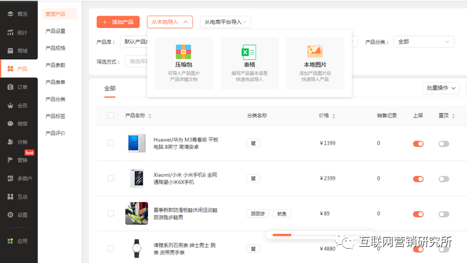Image resolution: width=467 pixels, height=263 pixels.
Task: Tick the select-all checkbox in the table header
Action: click(111, 116)
